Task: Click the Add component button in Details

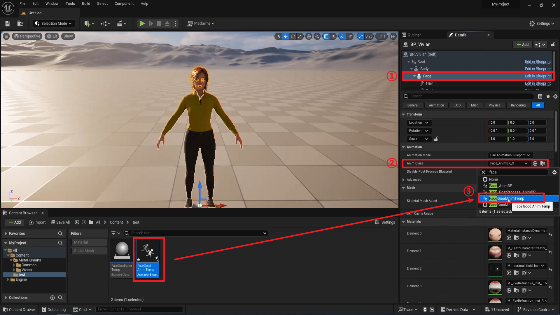Action: 523,45
